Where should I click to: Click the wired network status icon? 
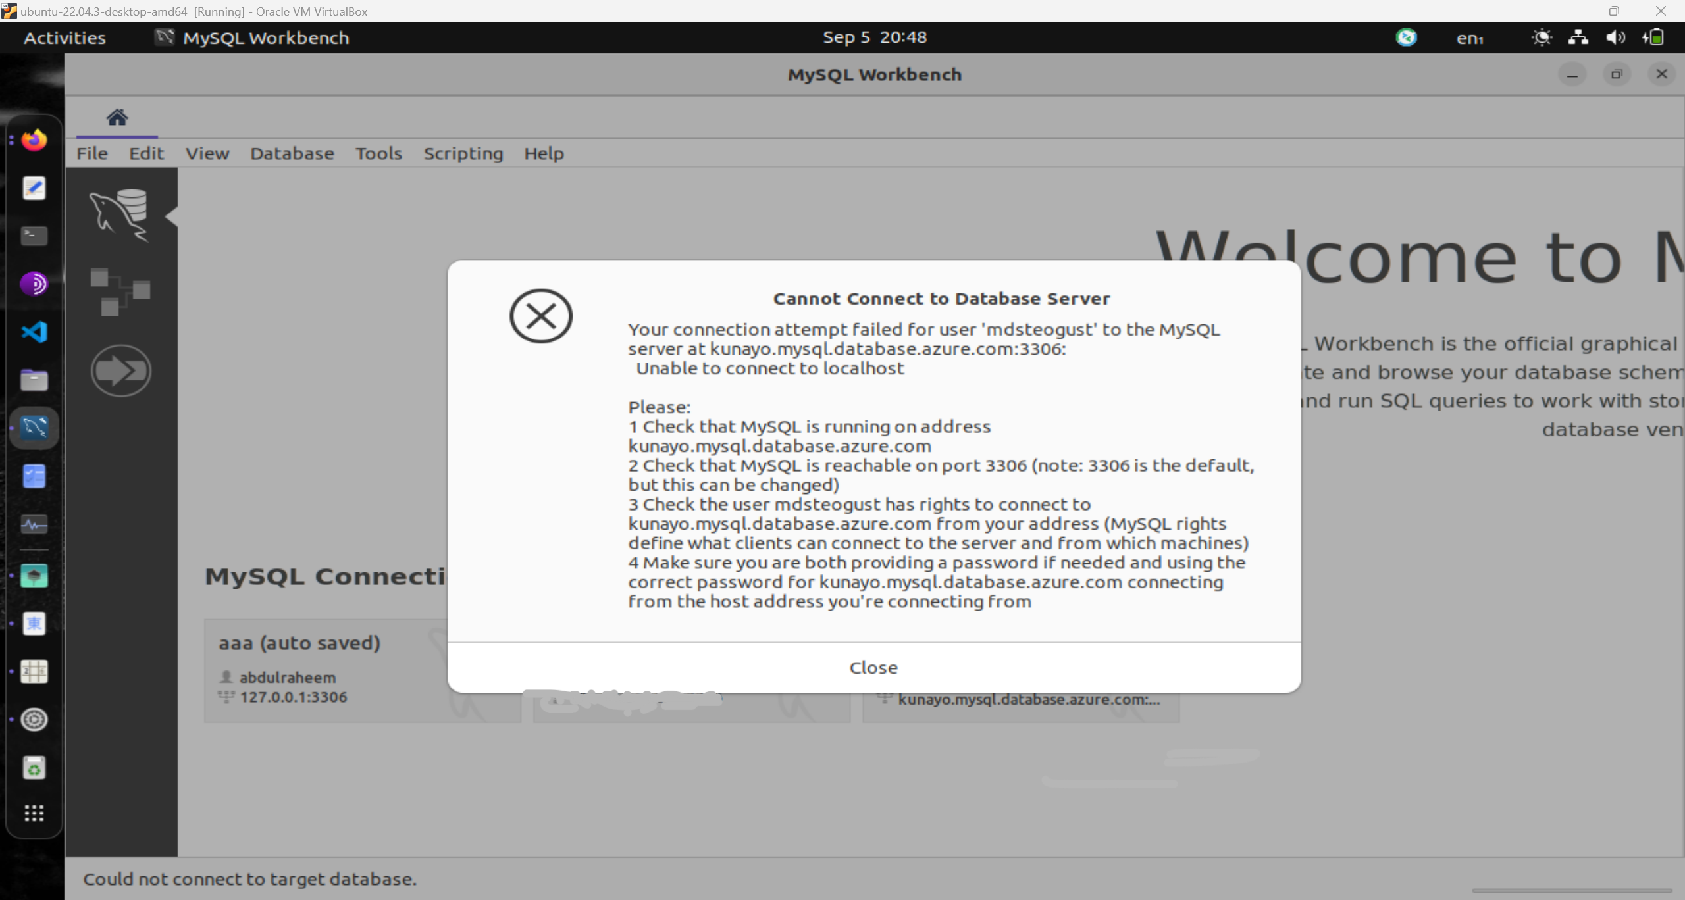[1578, 37]
